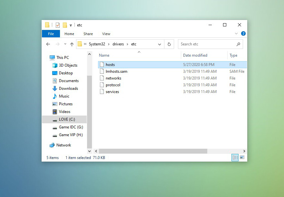Select Game VIP (H:) drive

click(x=68, y=135)
